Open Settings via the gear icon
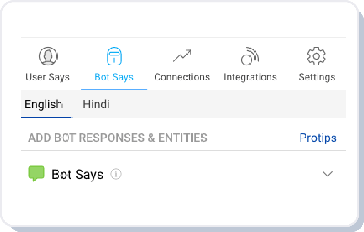Screen dimensions: 364x232 click(317, 56)
